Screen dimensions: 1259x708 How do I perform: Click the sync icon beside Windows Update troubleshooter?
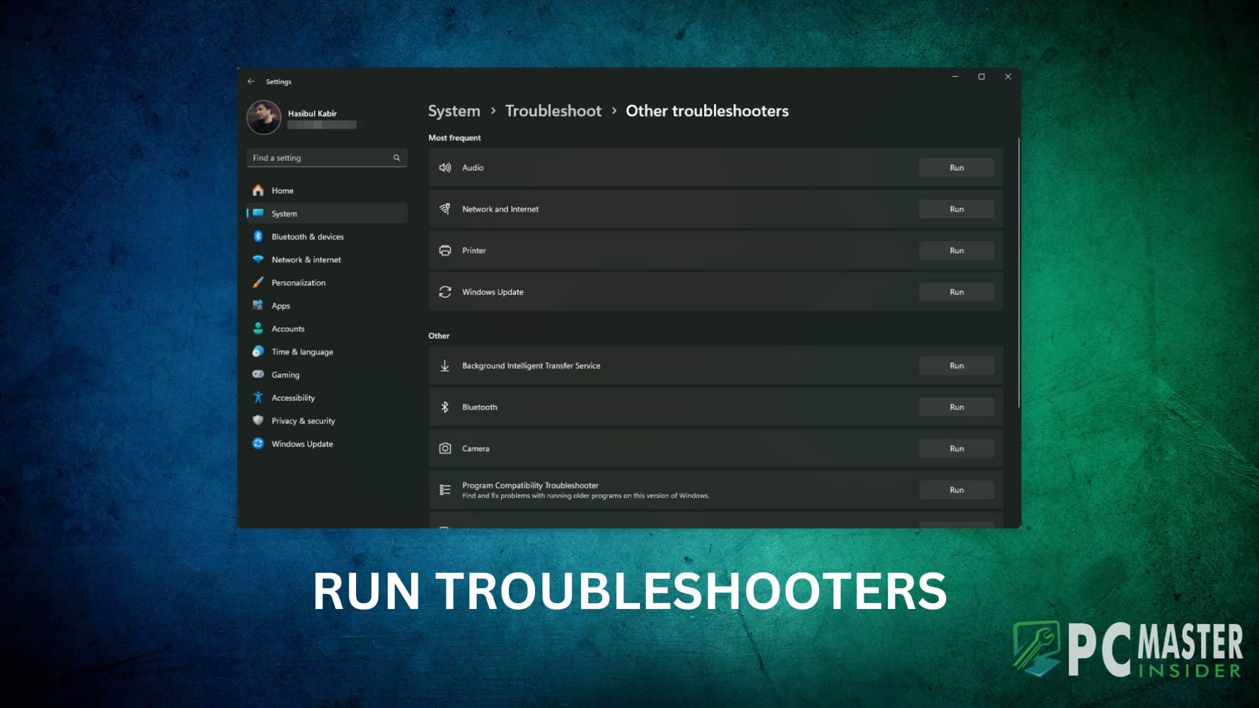445,292
